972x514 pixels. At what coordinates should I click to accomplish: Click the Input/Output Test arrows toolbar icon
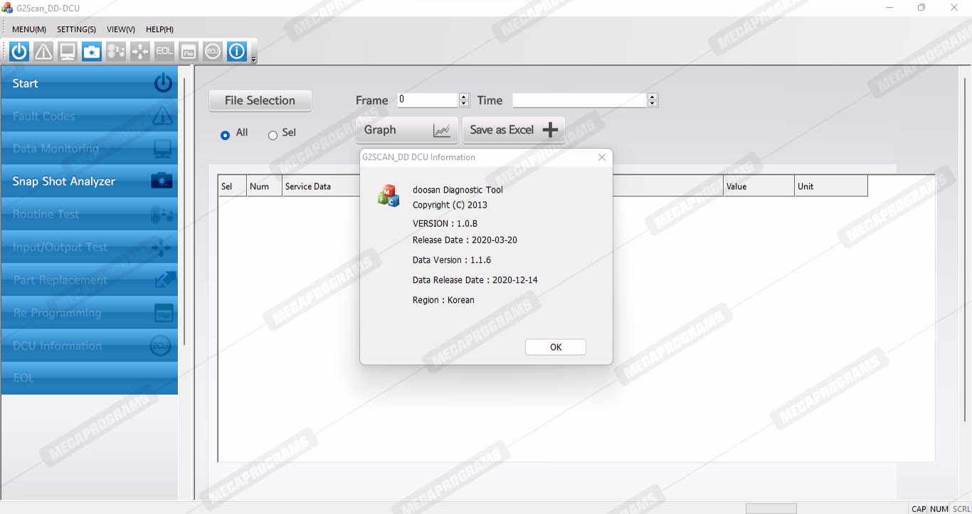pos(140,51)
